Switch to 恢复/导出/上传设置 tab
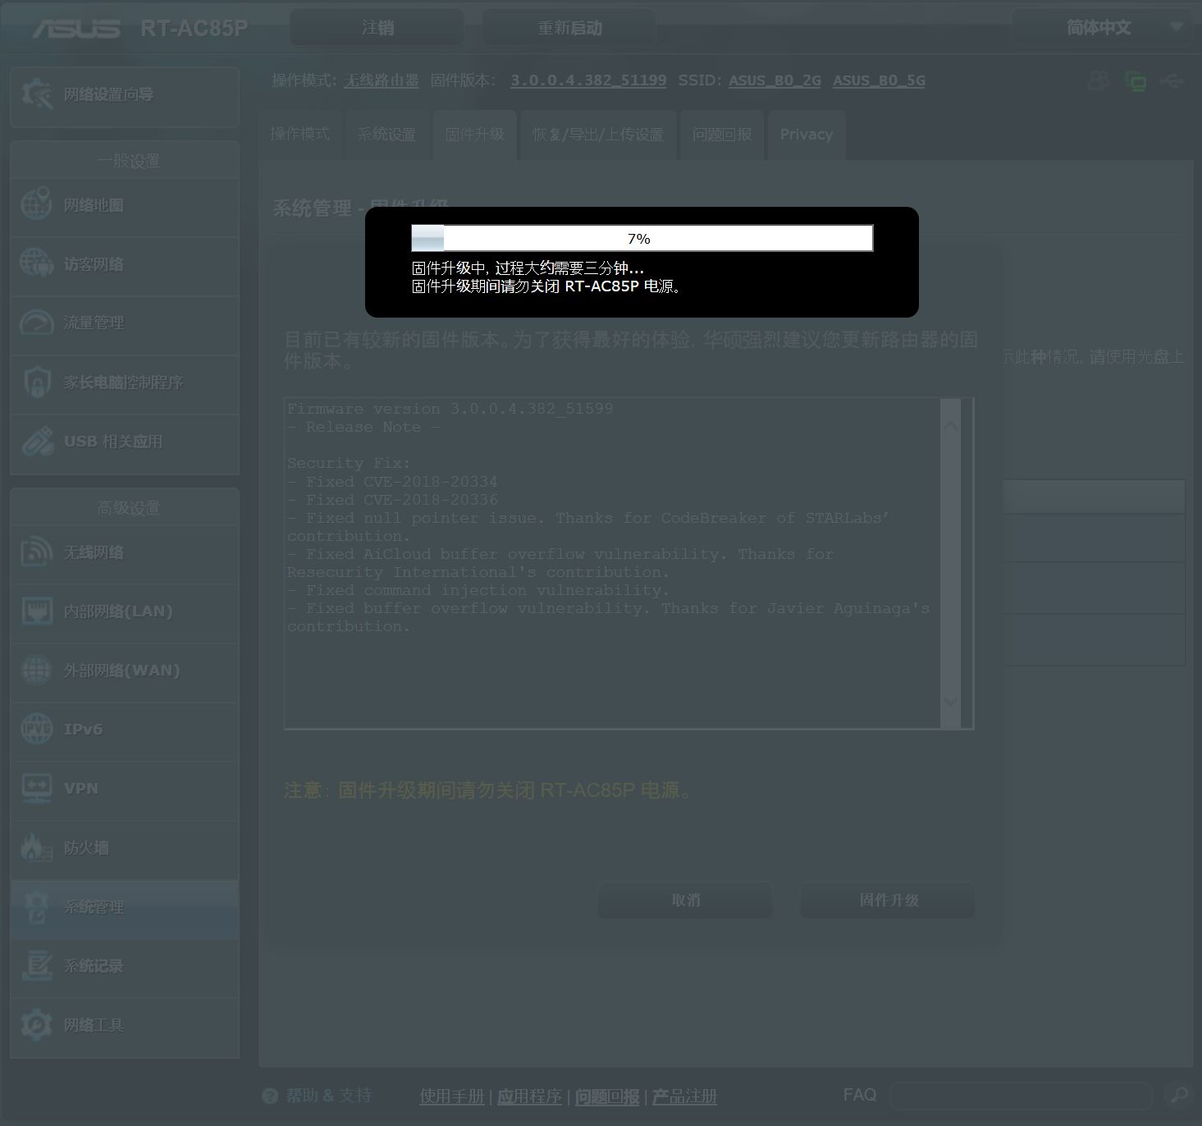 [x=598, y=135]
